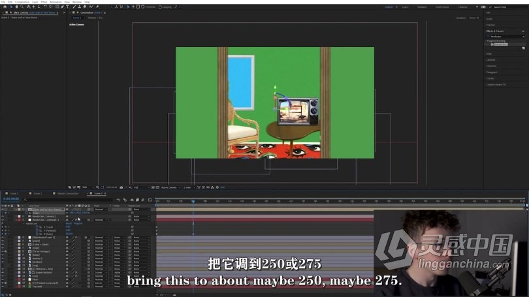Switch to the Small Screen workspace
Viewport: 529px width, 297px height.
click(442, 7)
